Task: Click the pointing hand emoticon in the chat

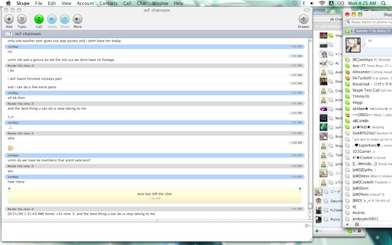Action: pyautogui.click(x=10, y=148)
